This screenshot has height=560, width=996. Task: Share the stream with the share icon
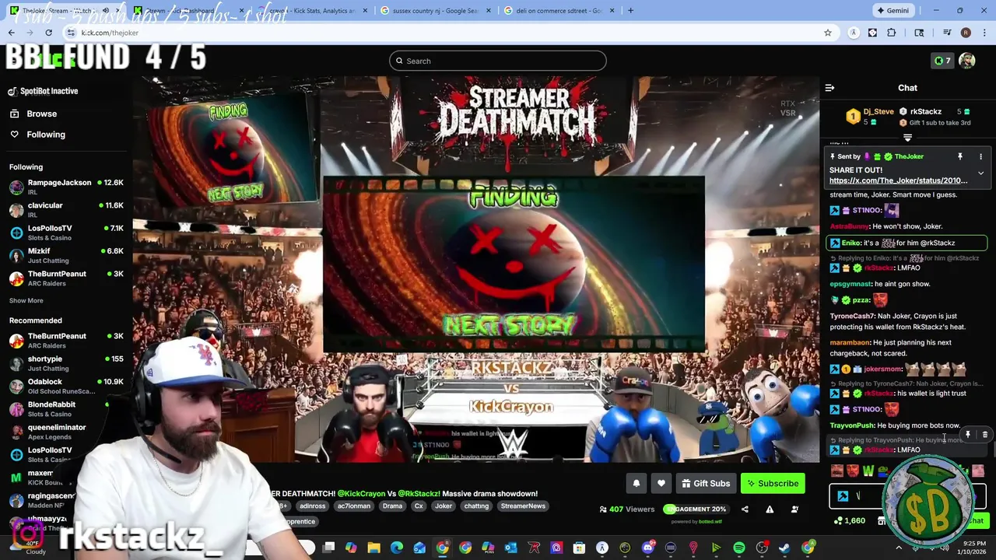tap(745, 509)
